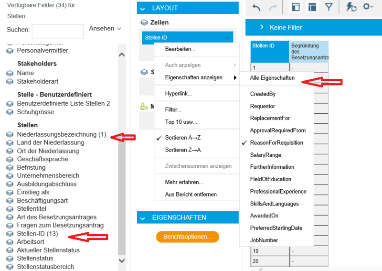Screen dimensions: 382x271
Task: Open the filter funnel icon
Action: 329,7
